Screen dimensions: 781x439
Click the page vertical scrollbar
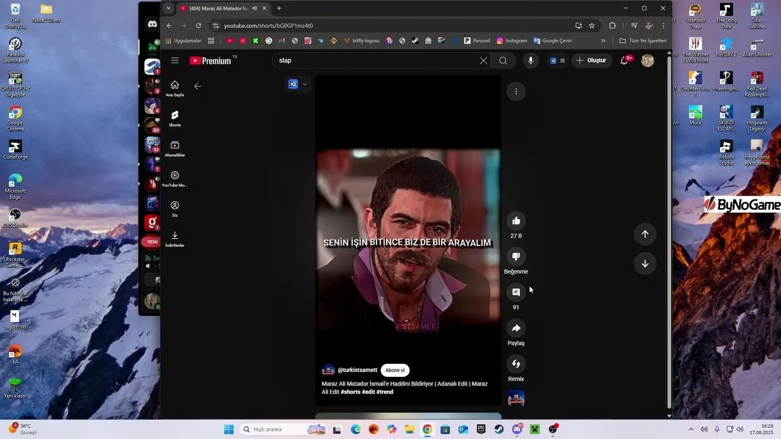point(669,232)
